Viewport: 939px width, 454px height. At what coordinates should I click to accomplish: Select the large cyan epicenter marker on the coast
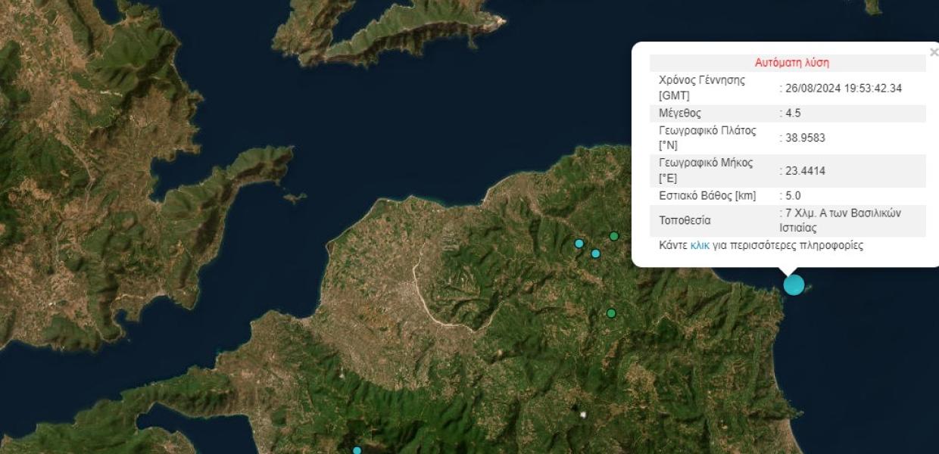[794, 285]
